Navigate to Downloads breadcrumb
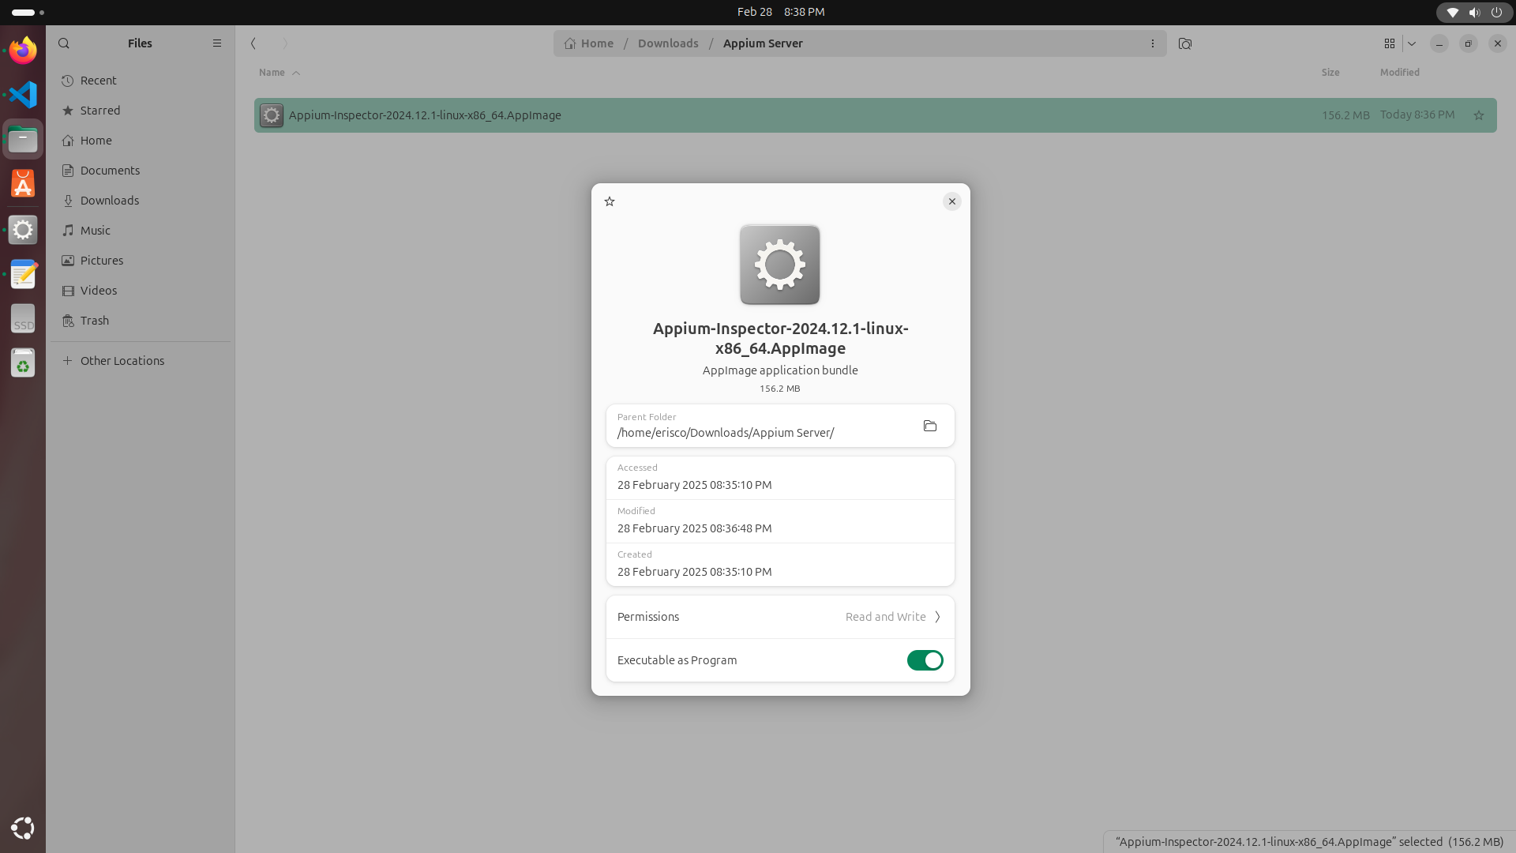 [668, 43]
